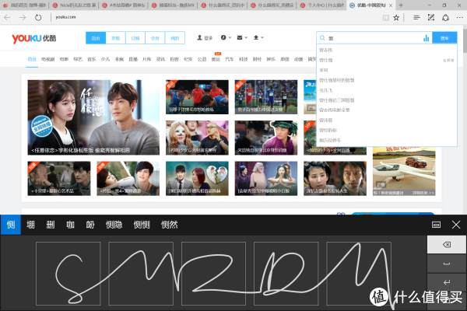The image size is (467, 311).
Task: Click the 会员 header button
Action: pos(155,38)
